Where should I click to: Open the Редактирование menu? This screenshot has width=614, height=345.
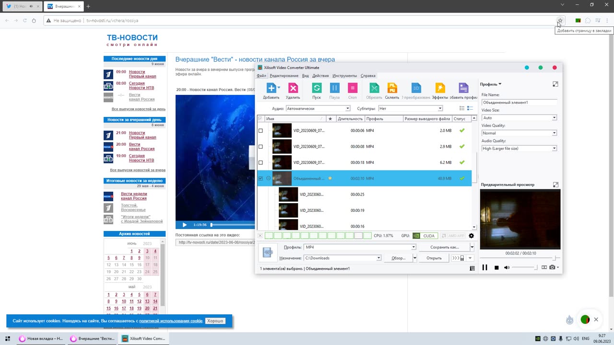[284, 76]
